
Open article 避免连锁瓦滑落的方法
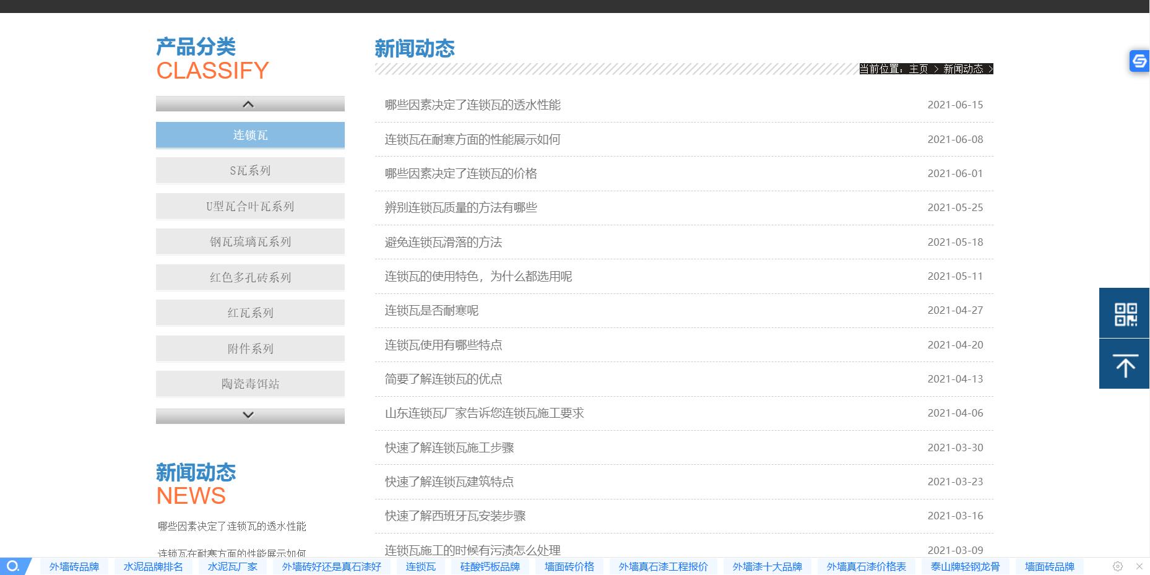[x=444, y=242]
